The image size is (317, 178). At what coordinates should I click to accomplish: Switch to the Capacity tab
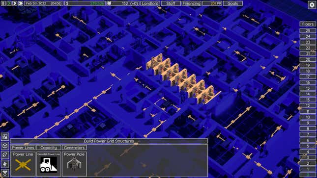coord(49,148)
